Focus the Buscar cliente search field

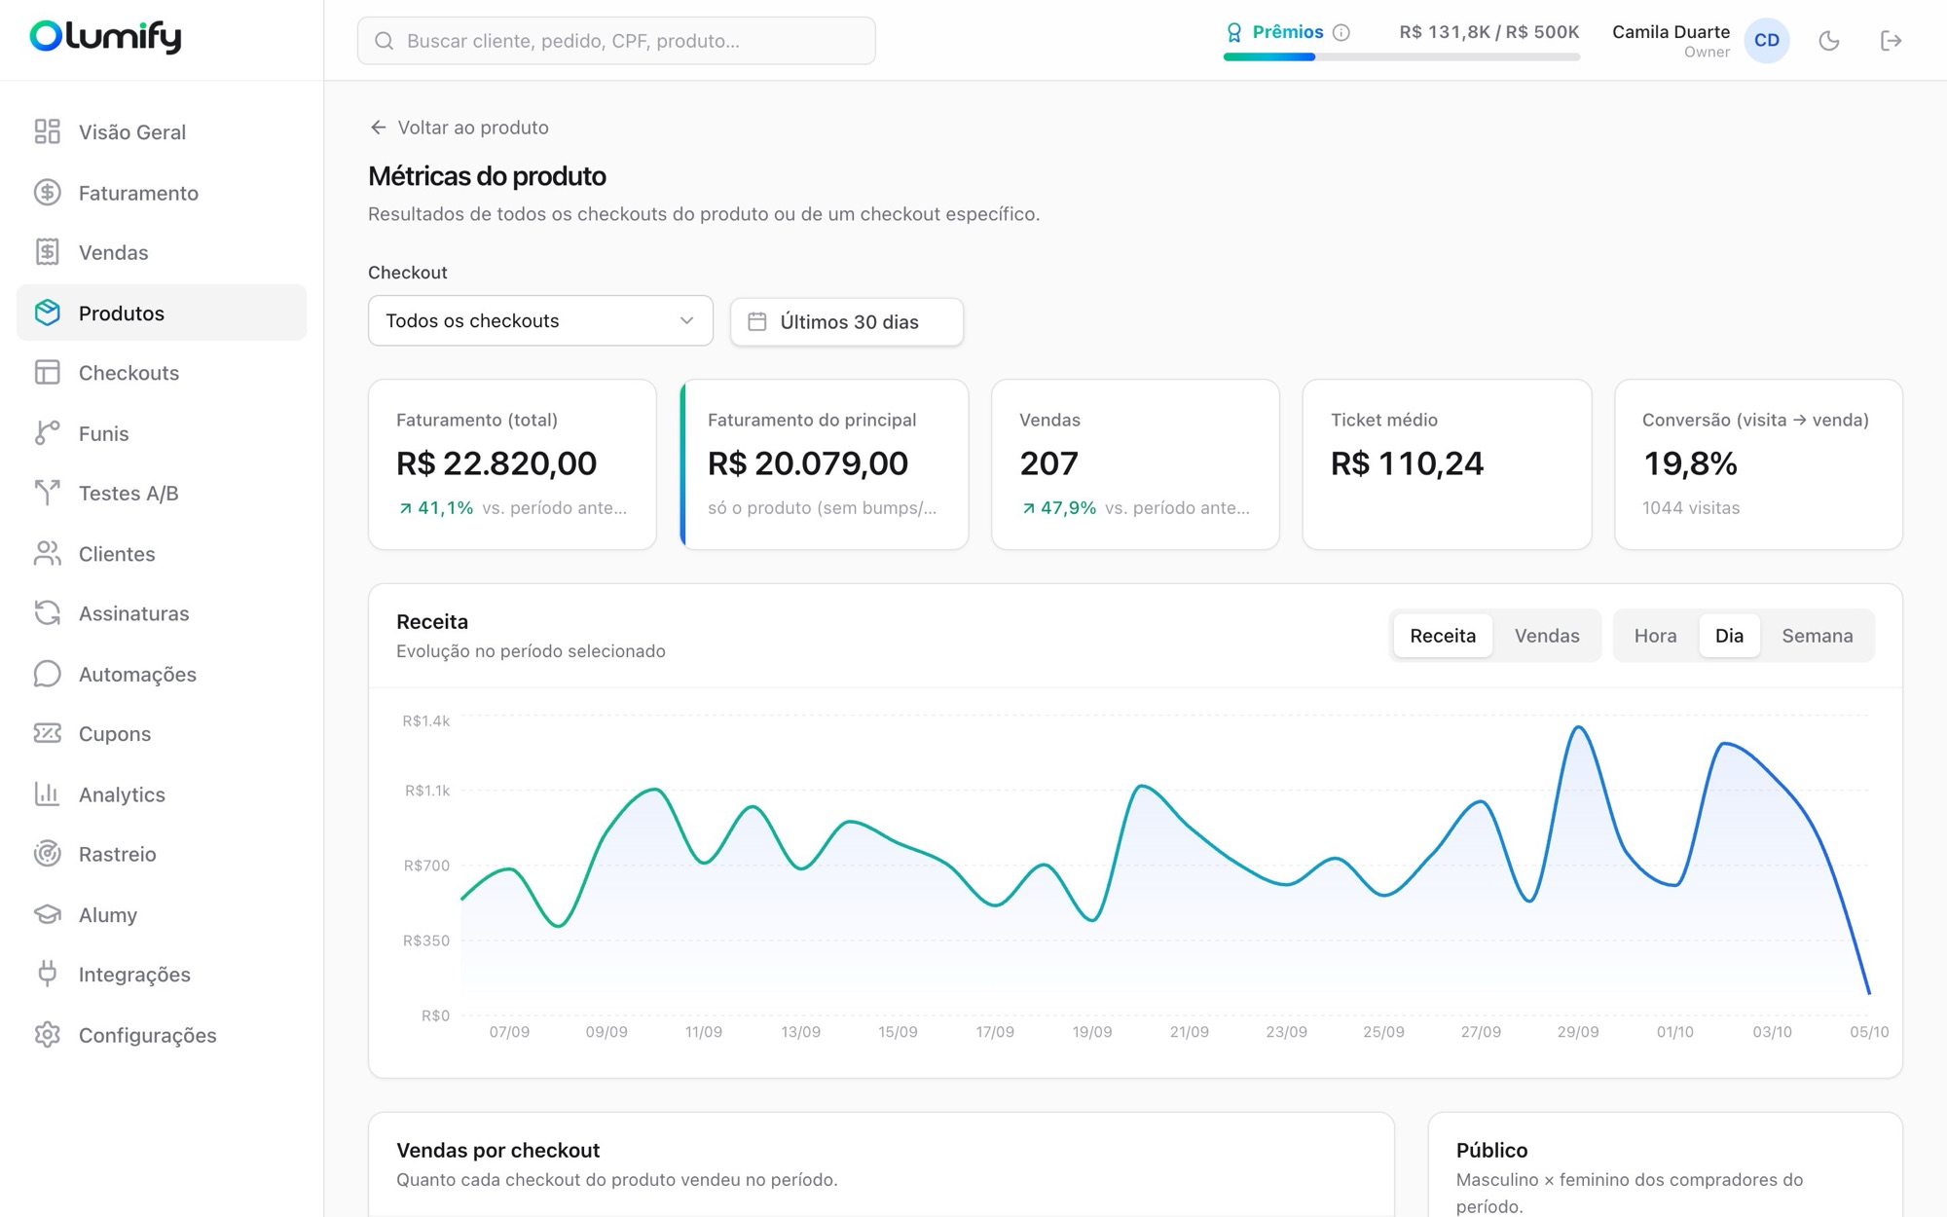click(x=616, y=41)
